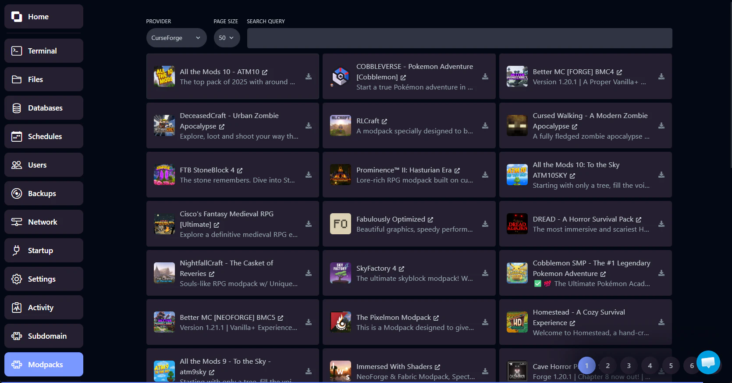This screenshot has height=383, width=732.
Task: Click download icon for All the Mods 10
Action: (309, 76)
